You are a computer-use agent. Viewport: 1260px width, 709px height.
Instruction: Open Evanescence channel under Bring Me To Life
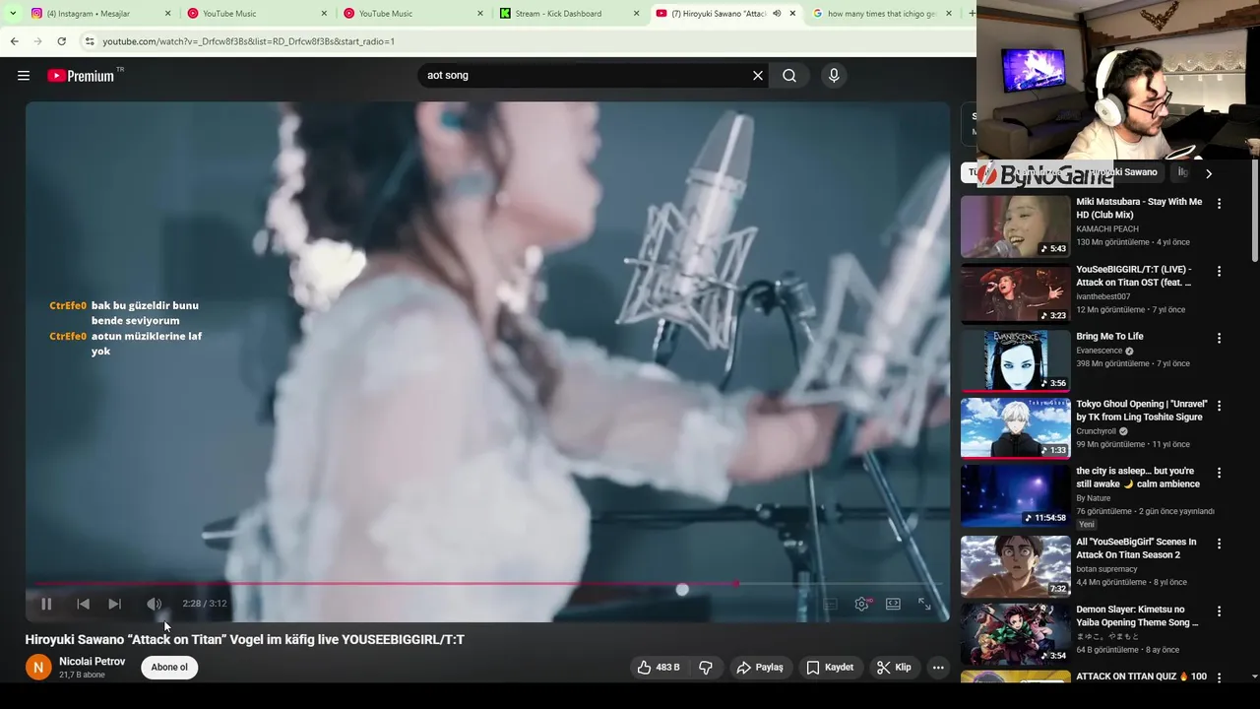click(1100, 351)
